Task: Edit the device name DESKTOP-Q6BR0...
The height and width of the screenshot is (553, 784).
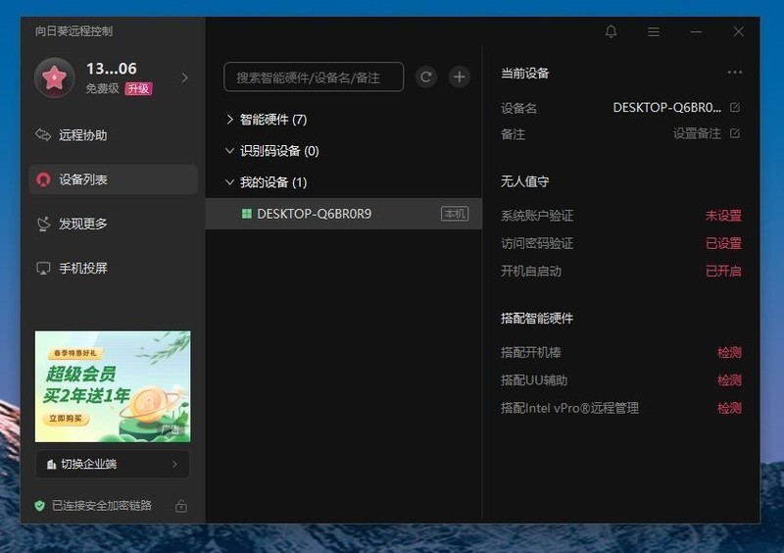Action: coord(734,107)
